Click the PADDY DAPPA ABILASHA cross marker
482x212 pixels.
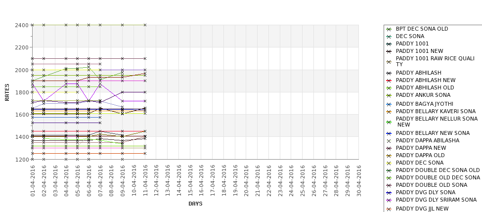click(x=389, y=141)
